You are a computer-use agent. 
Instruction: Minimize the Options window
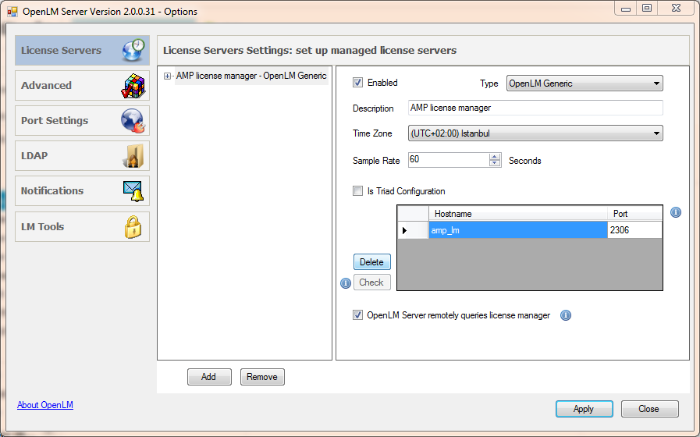tap(626, 9)
